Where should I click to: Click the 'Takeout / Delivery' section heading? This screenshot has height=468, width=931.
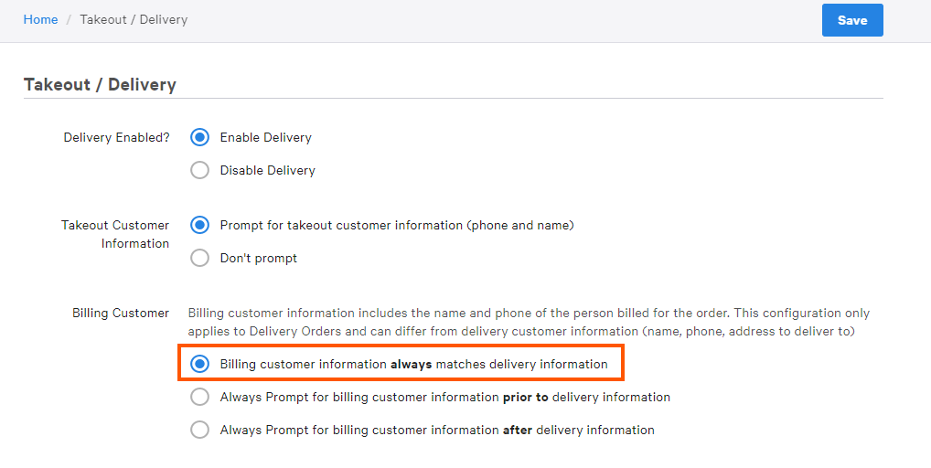point(100,84)
